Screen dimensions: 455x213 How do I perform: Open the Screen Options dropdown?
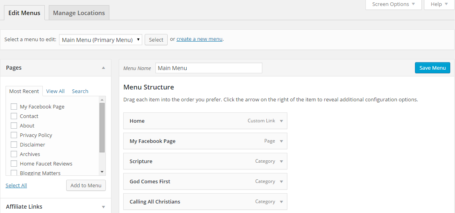click(393, 4)
